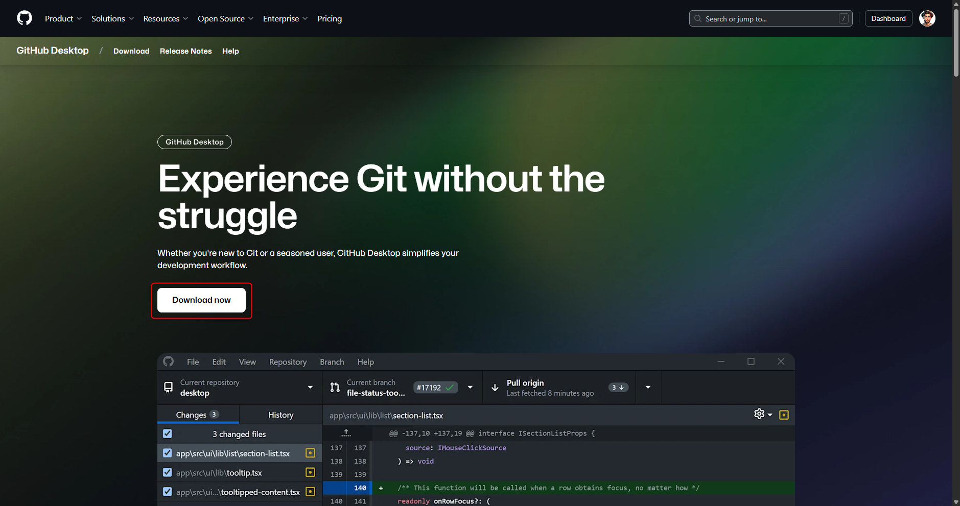The width and height of the screenshot is (960, 506).
Task: Click the diff hunk header @@ -137,10 +137,19
Action: pos(492,433)
